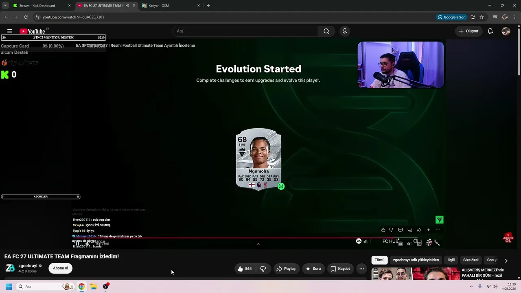Select the Size özel filter chip
521x293 pixels.
click(471, 260)
